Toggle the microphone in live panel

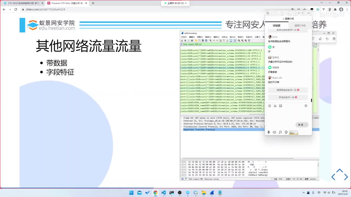(x=269, y=132)
